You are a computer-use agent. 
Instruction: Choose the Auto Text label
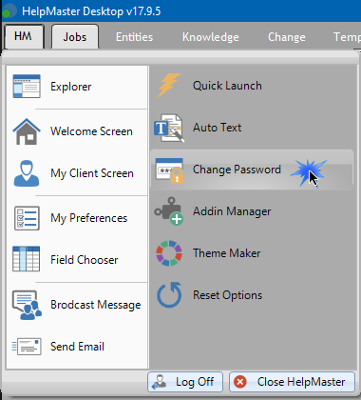coord(218,128)
